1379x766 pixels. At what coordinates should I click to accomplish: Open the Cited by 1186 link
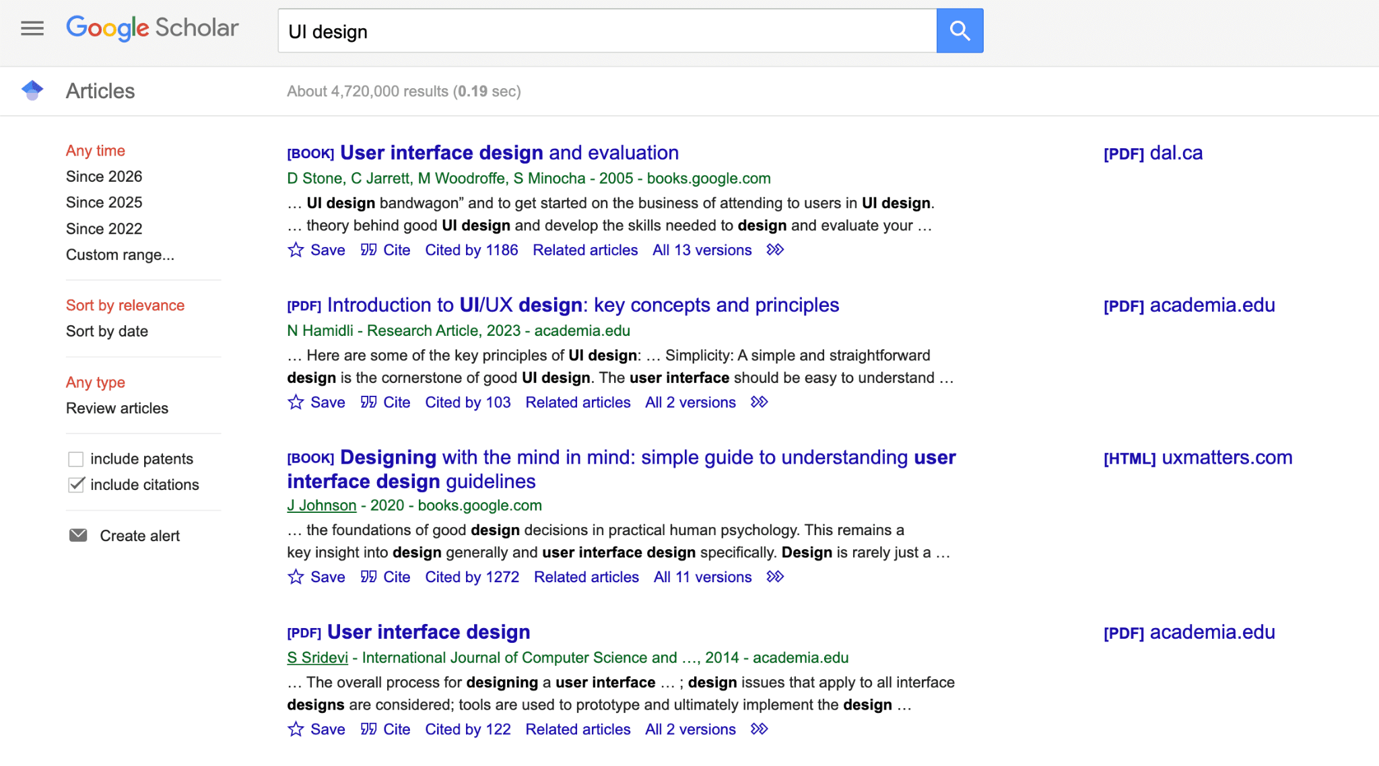(471, 250)
